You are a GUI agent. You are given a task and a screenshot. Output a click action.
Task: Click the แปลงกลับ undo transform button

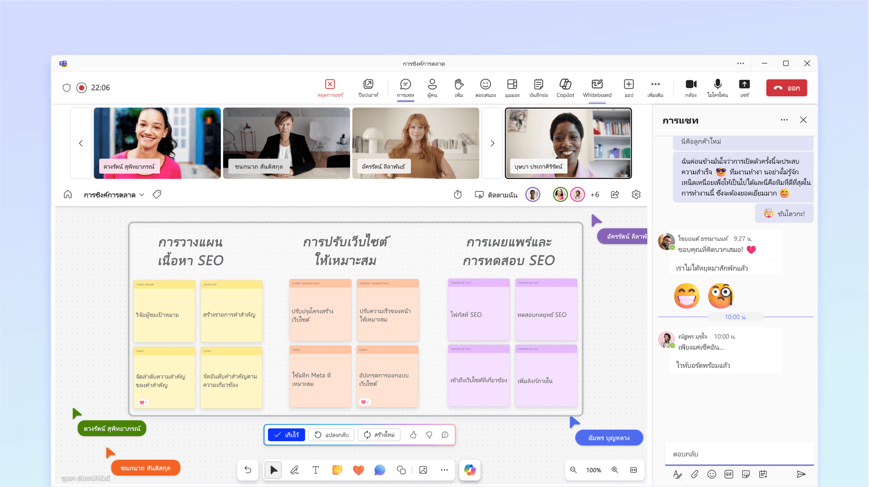(x=332, y=435)
